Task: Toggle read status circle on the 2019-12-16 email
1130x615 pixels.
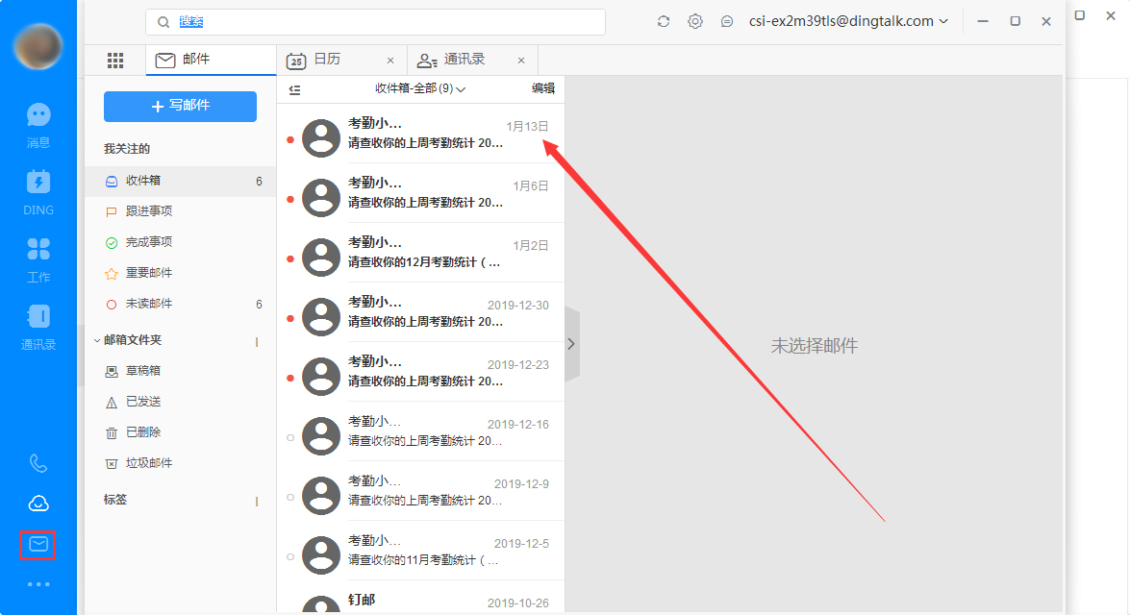Action: tap(290, 435)
